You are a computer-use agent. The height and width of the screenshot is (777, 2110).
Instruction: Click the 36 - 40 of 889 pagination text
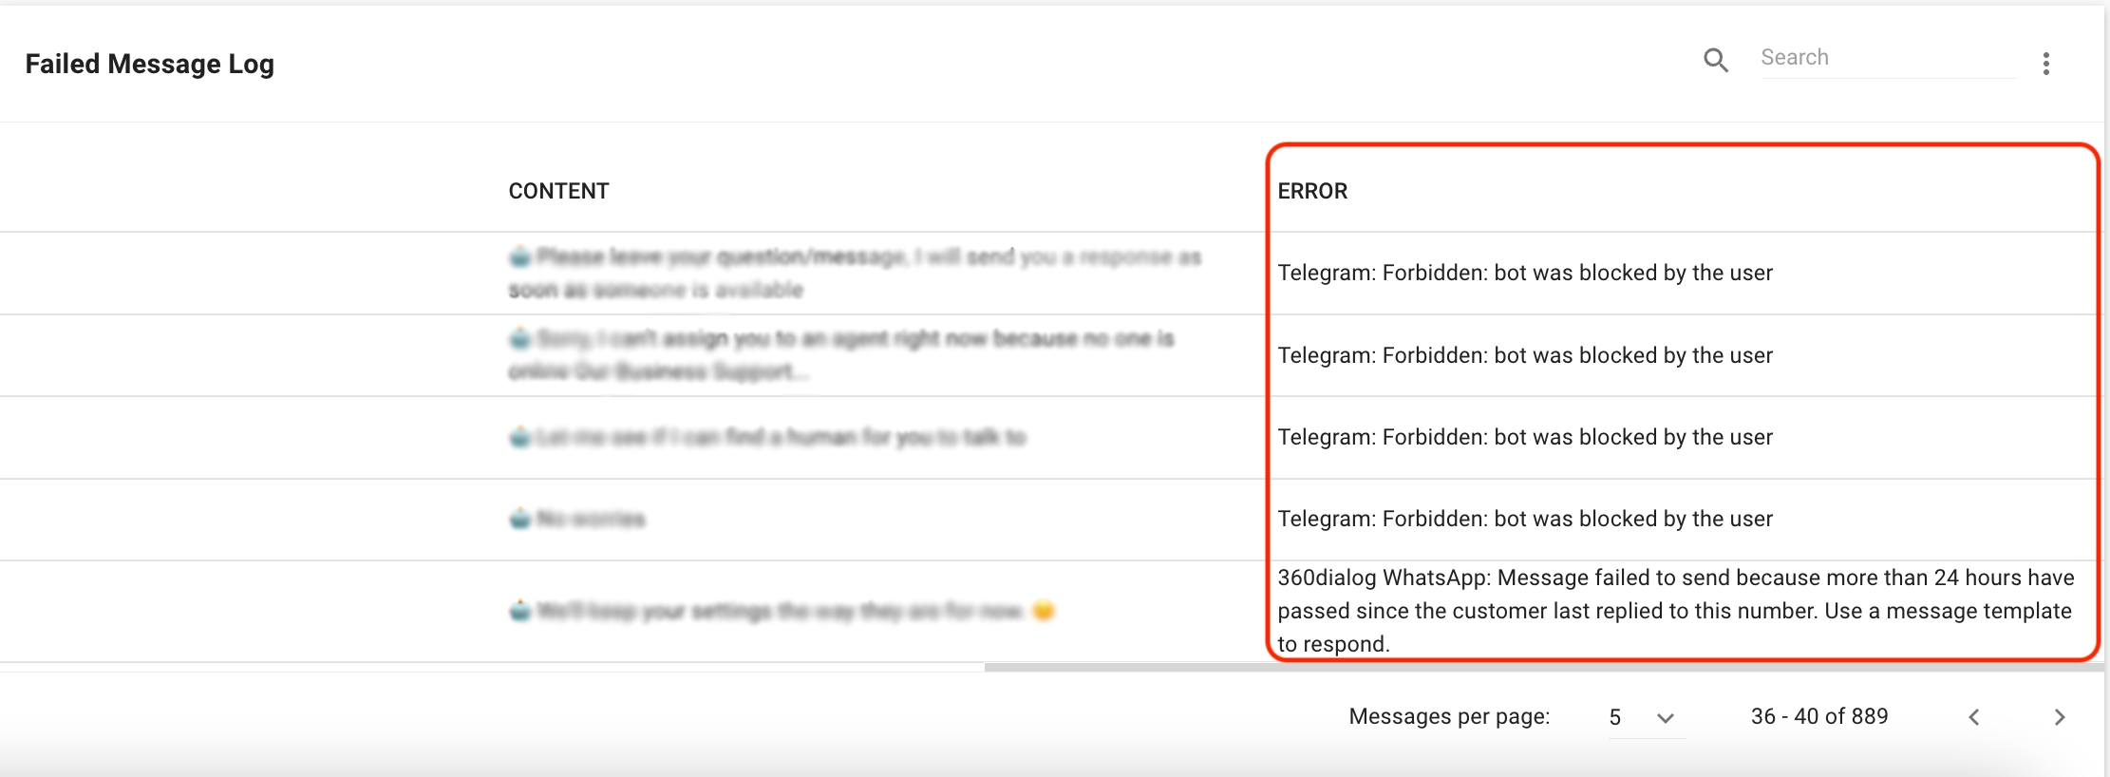click(1819, 716)
